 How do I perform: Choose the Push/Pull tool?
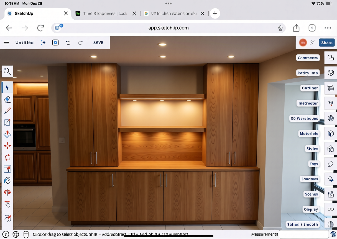pos(7,134)
